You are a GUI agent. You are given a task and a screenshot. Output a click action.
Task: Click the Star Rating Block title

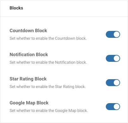(x=28, y=79)
